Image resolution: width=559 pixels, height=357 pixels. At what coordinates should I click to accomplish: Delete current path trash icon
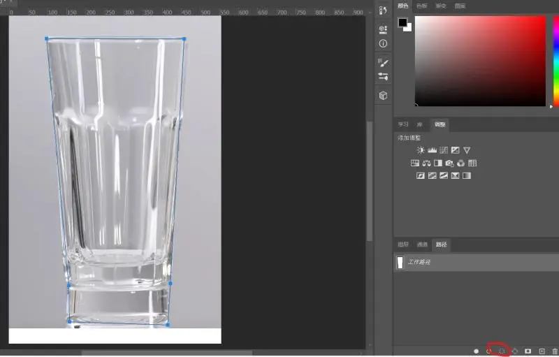click(x=555, y=351)
